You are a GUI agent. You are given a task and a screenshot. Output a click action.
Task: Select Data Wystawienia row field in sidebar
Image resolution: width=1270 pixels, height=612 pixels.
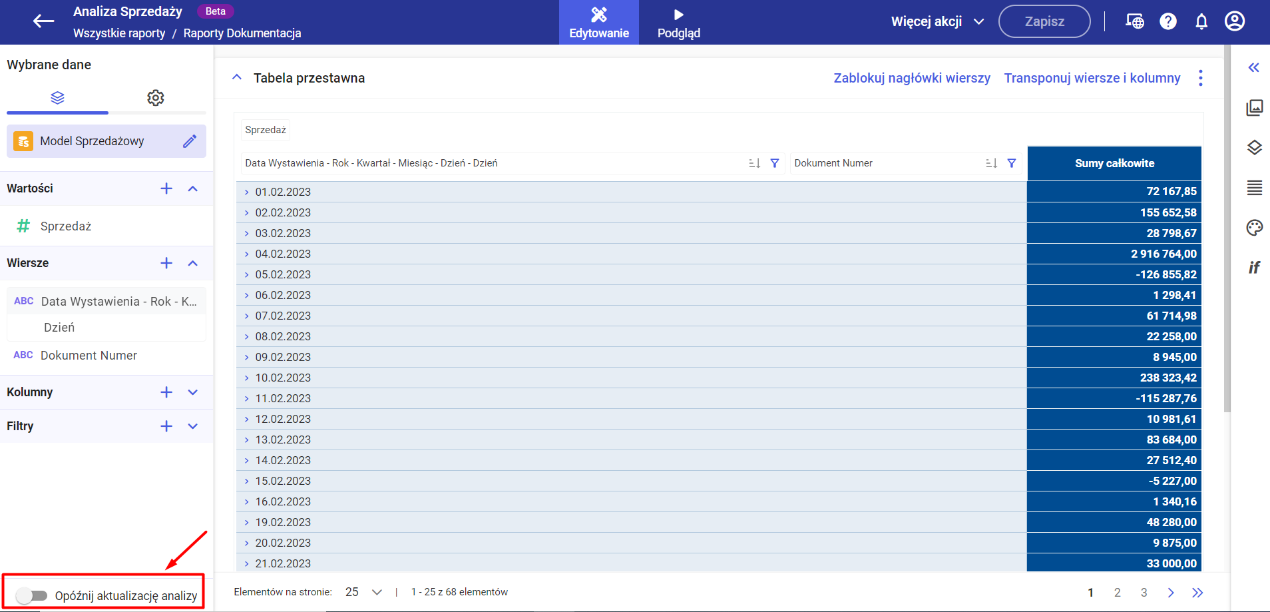[x=106, y=302]
